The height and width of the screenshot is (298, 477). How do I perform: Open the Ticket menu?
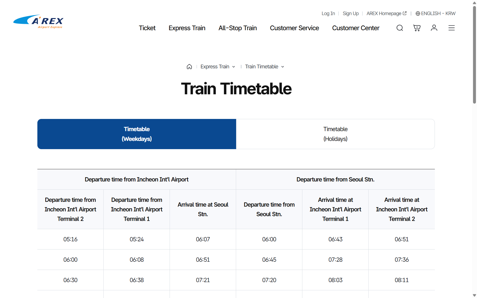pyautogui.click(x=147, y=28)
